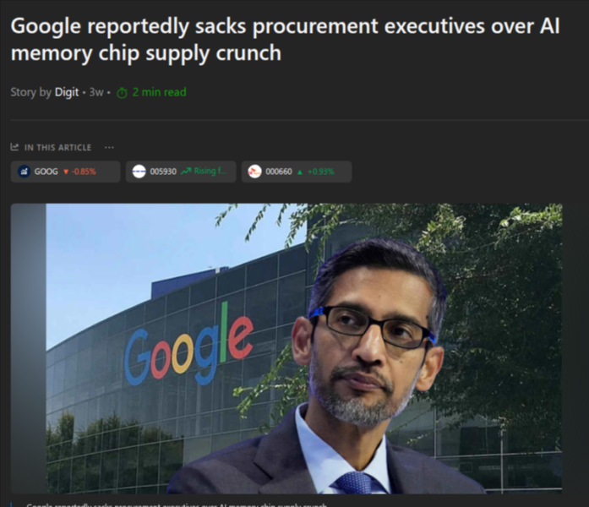Image resolution: width=589 pixels, height=507 pixels.
Task: Select the GOOG ticker label
Action: tap(46, 172)
